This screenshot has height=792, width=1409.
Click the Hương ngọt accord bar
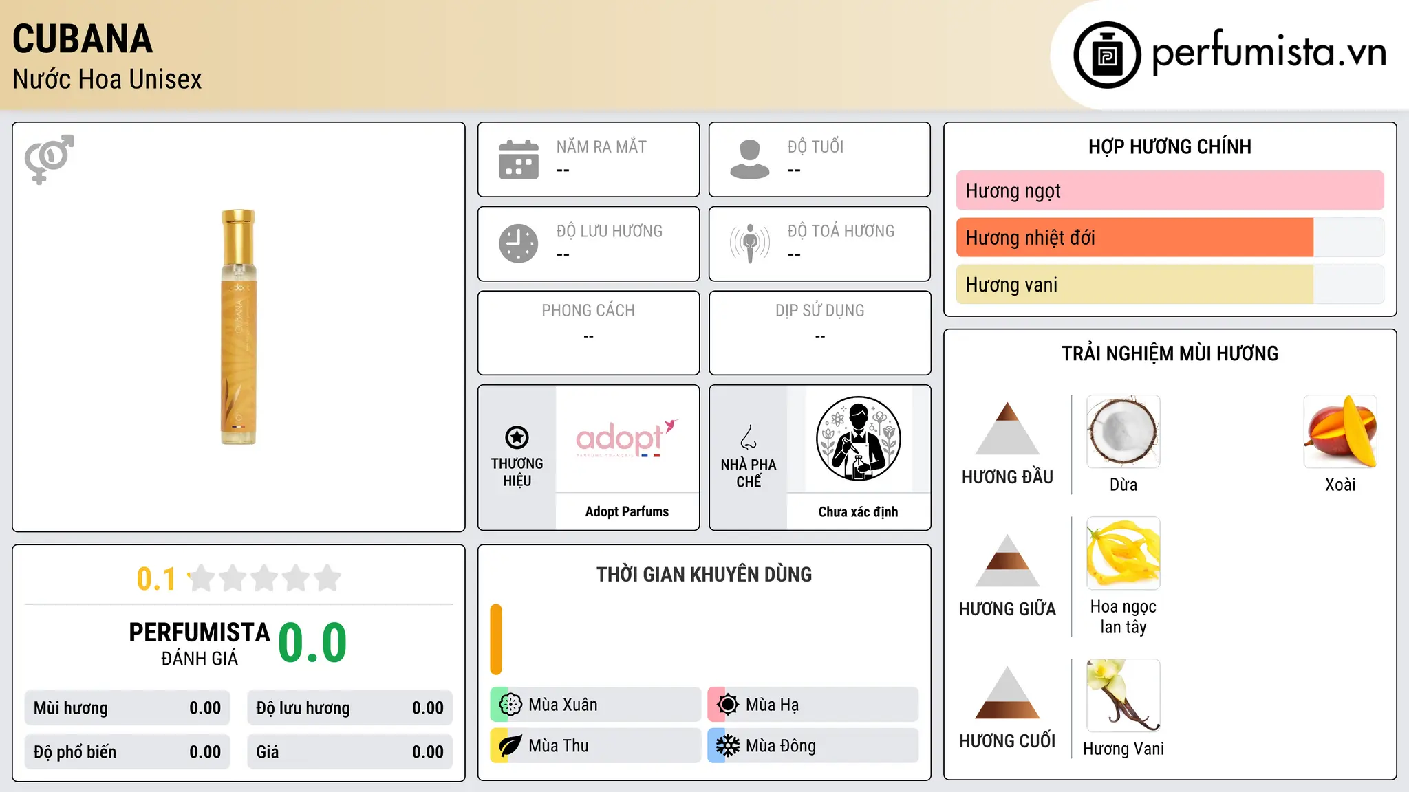[x=1170, y=190]
